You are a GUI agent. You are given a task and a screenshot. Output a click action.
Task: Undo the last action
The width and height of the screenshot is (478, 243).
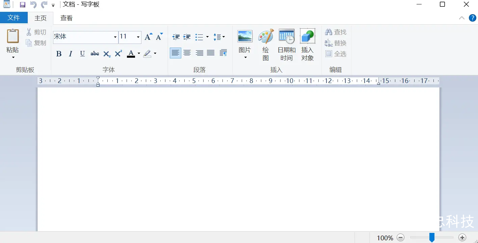[33, 5]
